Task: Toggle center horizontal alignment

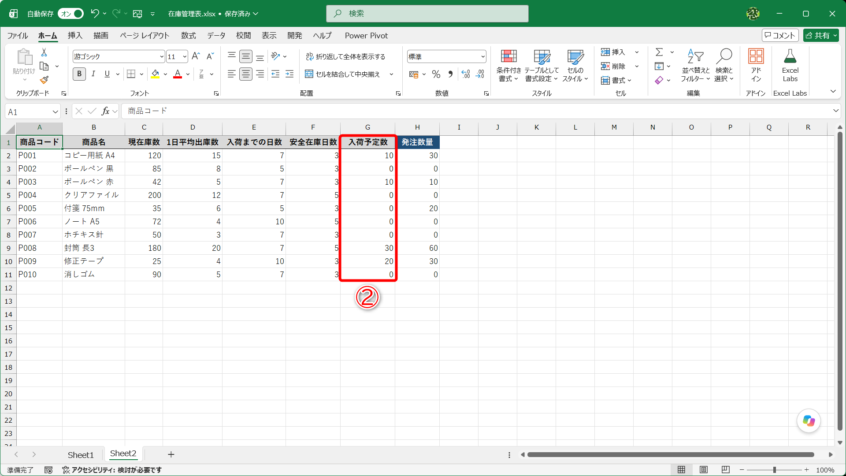Action: [x=246, y=74]
